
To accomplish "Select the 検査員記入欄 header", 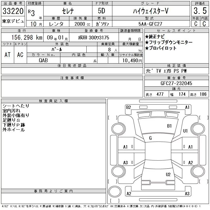I will coord(53,101).
